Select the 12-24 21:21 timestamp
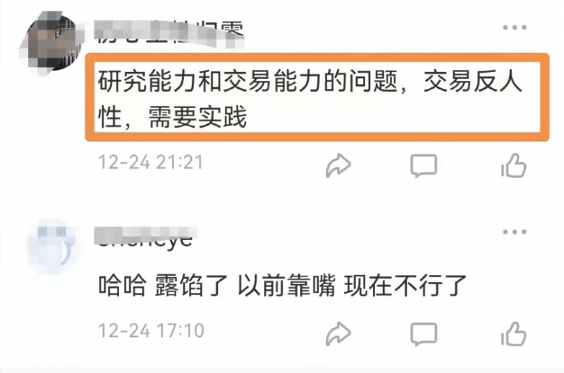The width and height of the screenshot is (564, 373). tap(151, 162)
